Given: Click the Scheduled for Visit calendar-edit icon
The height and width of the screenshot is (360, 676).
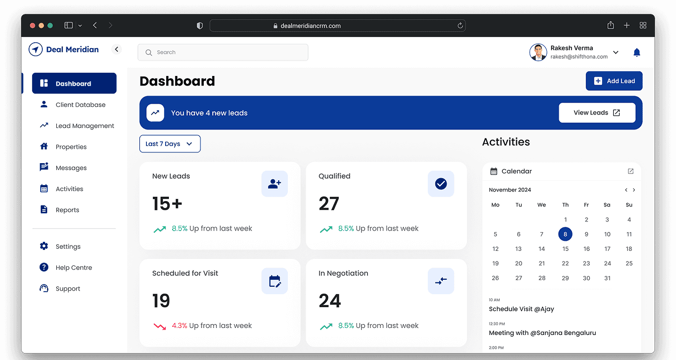Looking at the screenshot, I should click(x=274, y=281).
